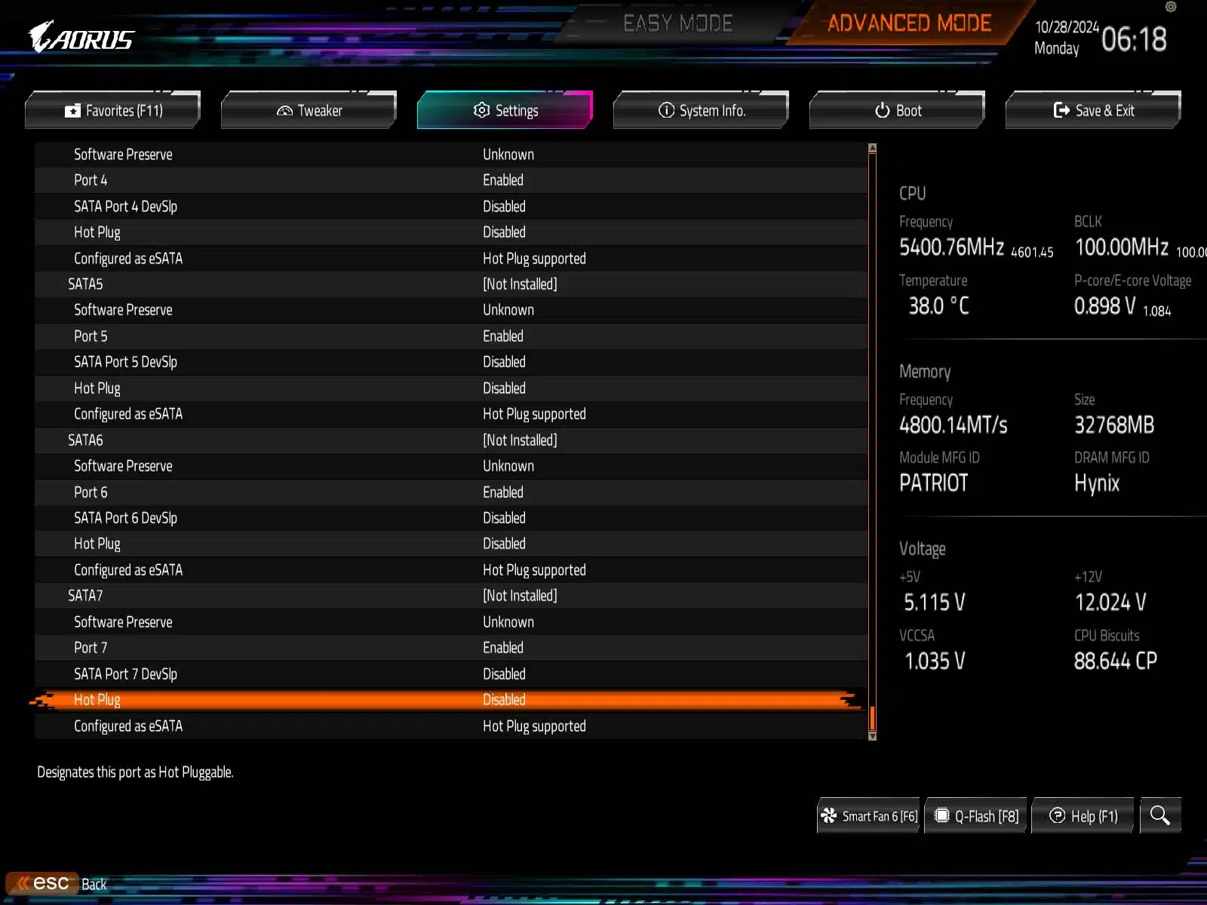The height and width of the screenshot is (905, 1207).
Task: Click the System Info circle-i icon
Action: (x=666, y=110)
